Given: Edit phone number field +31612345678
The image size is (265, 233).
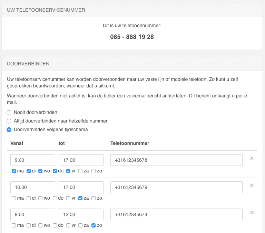Looking at the screenshot, I should click(176, 160).
